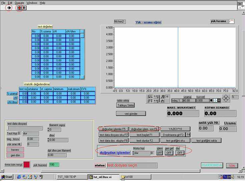Select the graph pan hand tool
This screenshot has height=181, width=245.
pos(163,101)
